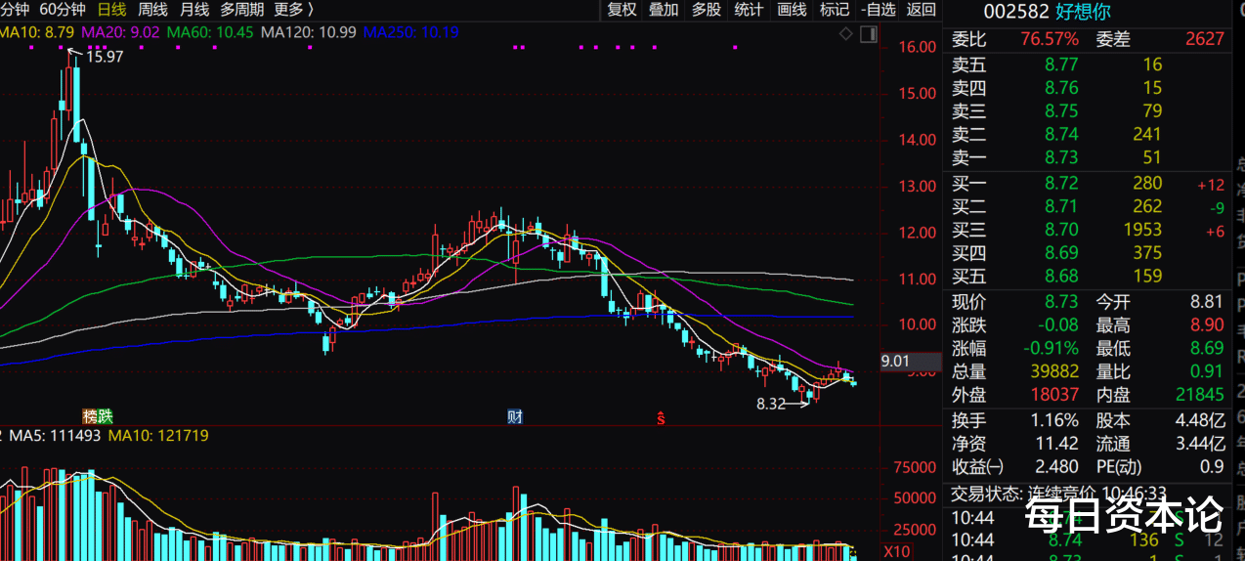Click the 卖二 price 8.74
The width and height of the screenshot is (1245, 561).
(1061, 134)
